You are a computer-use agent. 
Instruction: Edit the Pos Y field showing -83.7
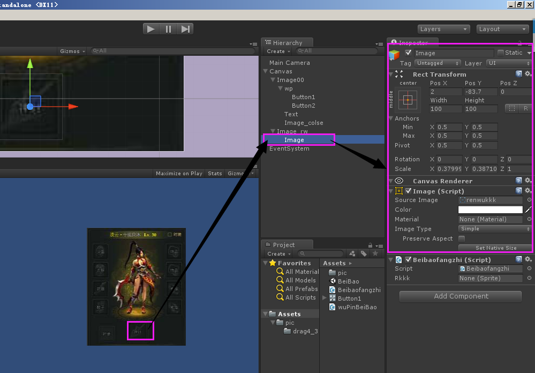coord(480,92)
